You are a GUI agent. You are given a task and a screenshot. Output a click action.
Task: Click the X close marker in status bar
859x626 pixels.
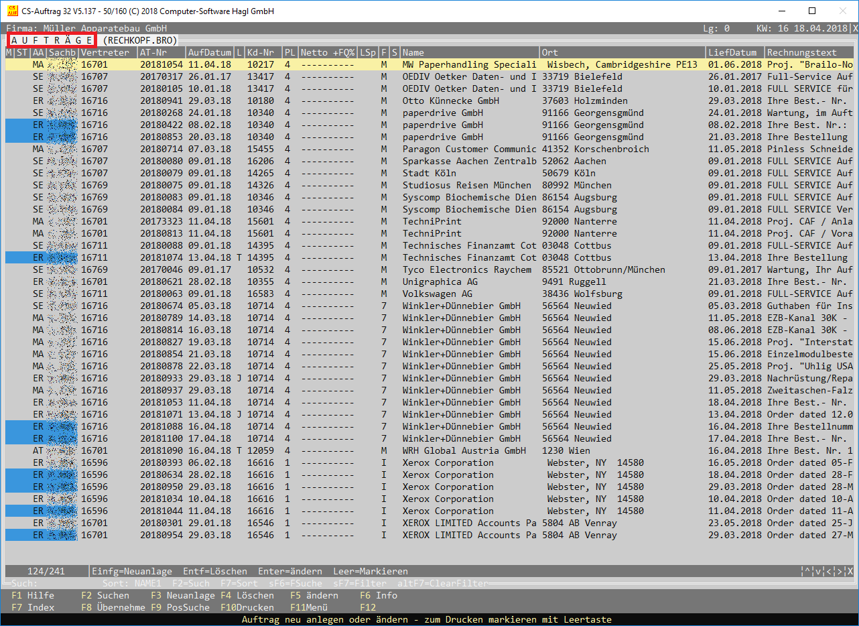[850, 572]
